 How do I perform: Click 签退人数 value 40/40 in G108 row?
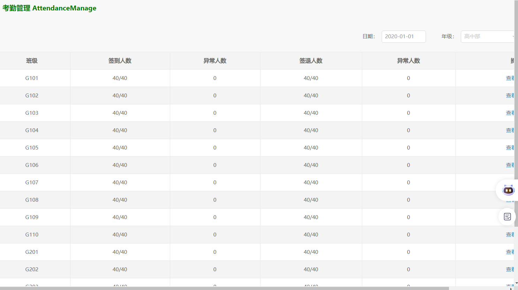click(311, 200)
